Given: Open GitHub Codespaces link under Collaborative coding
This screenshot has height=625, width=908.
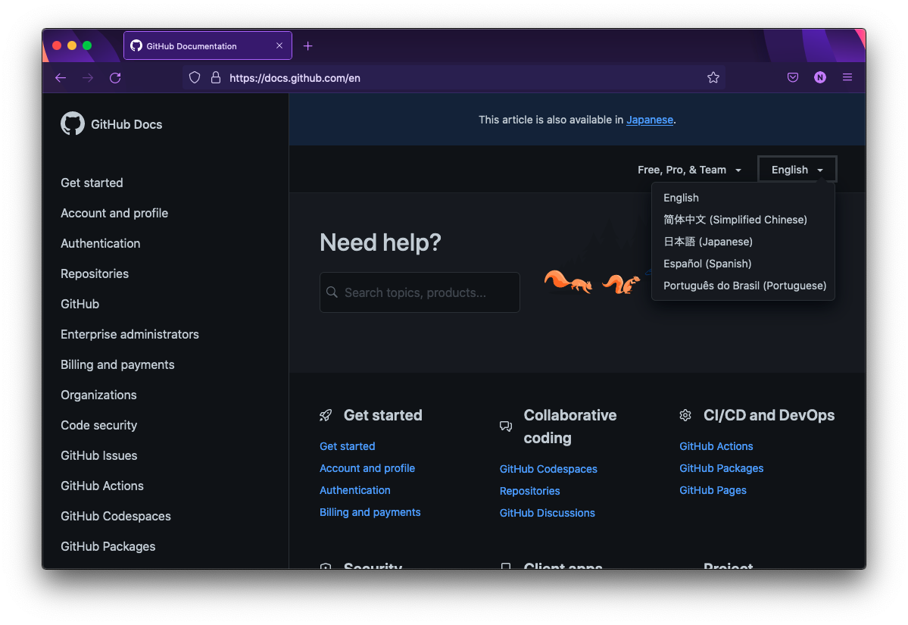Looking at the screenshot, I should point(548,469).
